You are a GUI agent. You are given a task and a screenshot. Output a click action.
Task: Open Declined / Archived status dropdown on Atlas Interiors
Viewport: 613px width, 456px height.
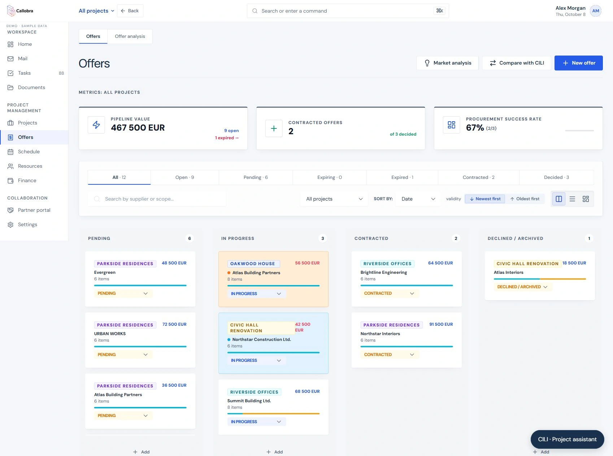coord(523,287)
